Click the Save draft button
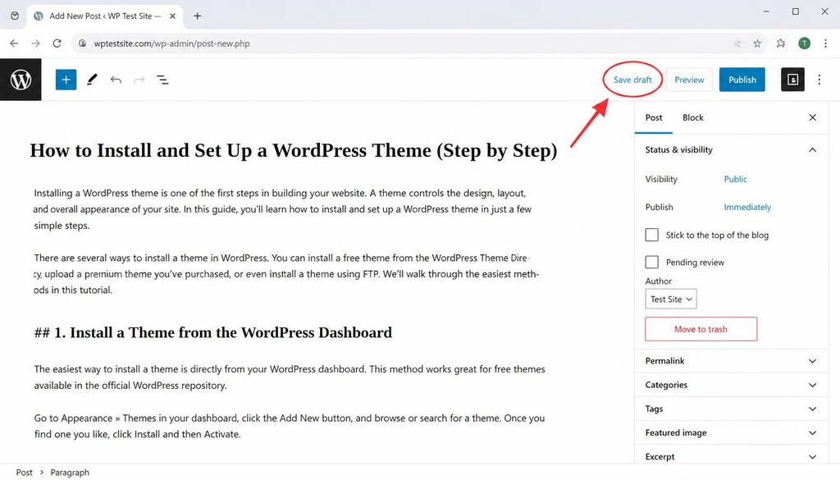 (632, 80)
